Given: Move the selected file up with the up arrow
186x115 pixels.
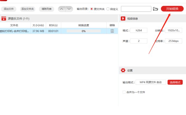Looking at the screenshot, I should click(62, 9).
